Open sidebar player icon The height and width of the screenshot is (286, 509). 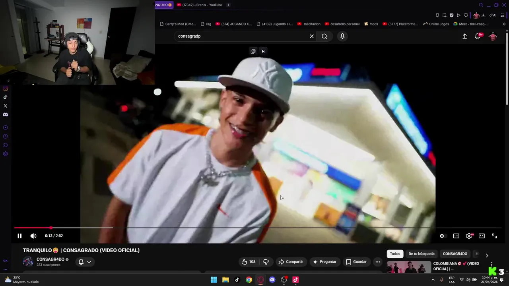coord(6,128)
